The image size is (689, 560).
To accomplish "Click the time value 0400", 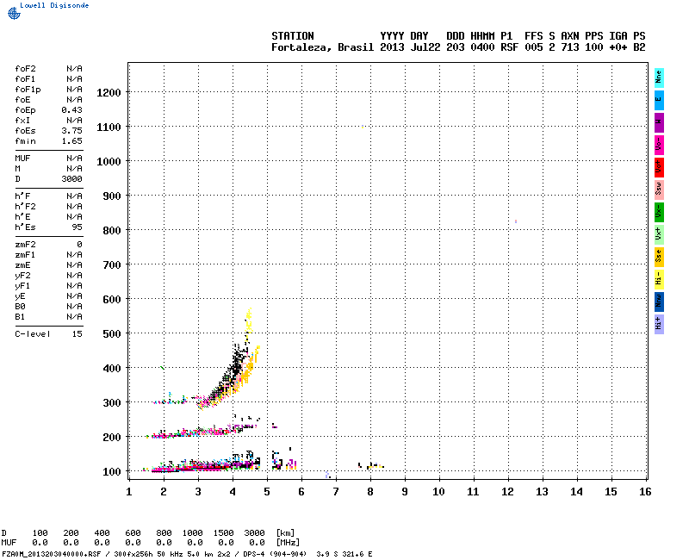I will (482, 47).
